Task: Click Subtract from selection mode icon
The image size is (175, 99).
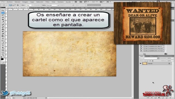Action: (x=15, y=5)
